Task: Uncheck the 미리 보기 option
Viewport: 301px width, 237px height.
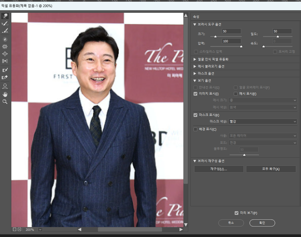Action: (x=237, y=213)
